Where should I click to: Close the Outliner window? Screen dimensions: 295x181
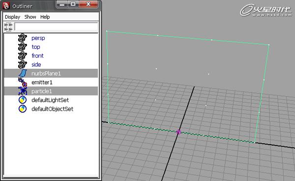click(88, 4)
